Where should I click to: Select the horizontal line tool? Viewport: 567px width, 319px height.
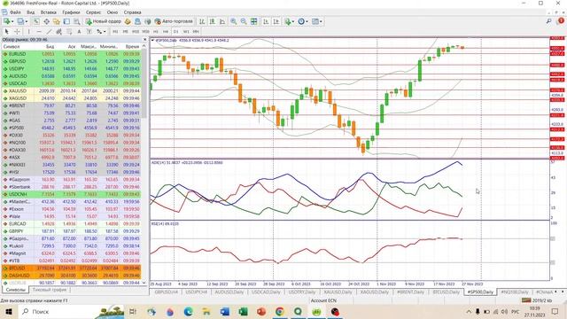point(39,32)
